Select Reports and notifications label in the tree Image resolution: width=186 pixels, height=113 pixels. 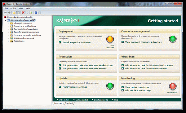point(25,26)
